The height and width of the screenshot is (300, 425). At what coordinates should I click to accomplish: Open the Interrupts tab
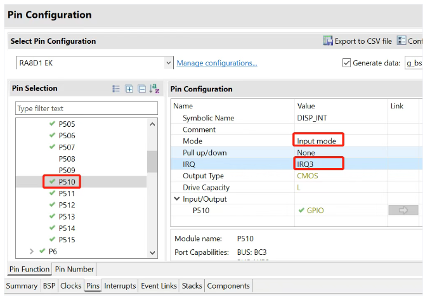click(x=120, y=285)
